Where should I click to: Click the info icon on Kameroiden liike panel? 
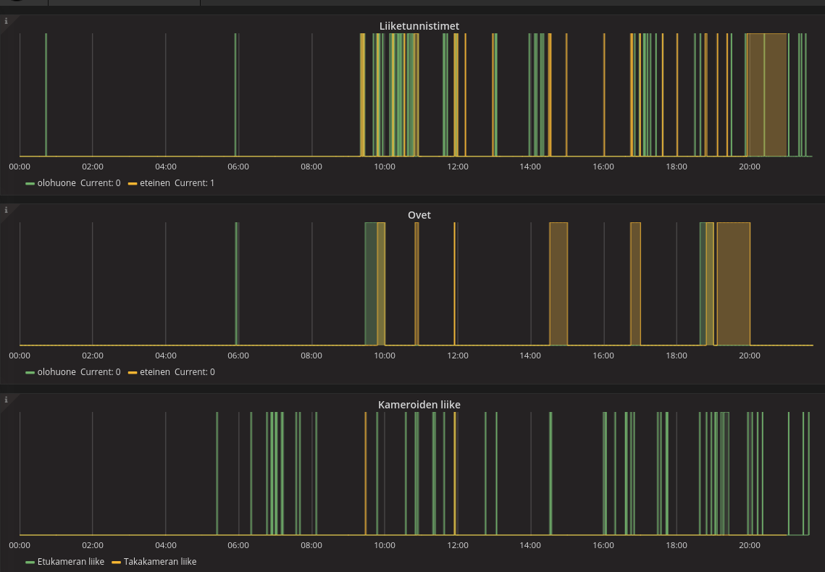[x=6, y=400]
